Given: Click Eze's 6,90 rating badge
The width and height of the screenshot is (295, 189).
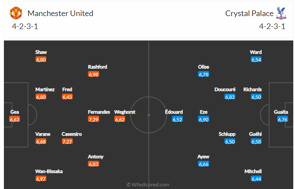Looking at the screenshot, I should click(204, 119).
